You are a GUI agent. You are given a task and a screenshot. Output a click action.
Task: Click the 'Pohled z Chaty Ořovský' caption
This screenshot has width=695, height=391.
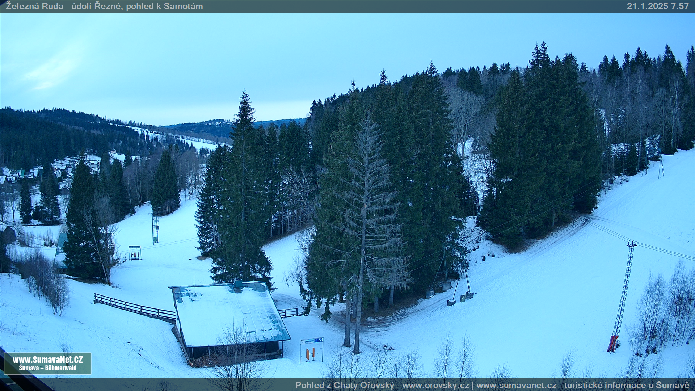point(344,386)
